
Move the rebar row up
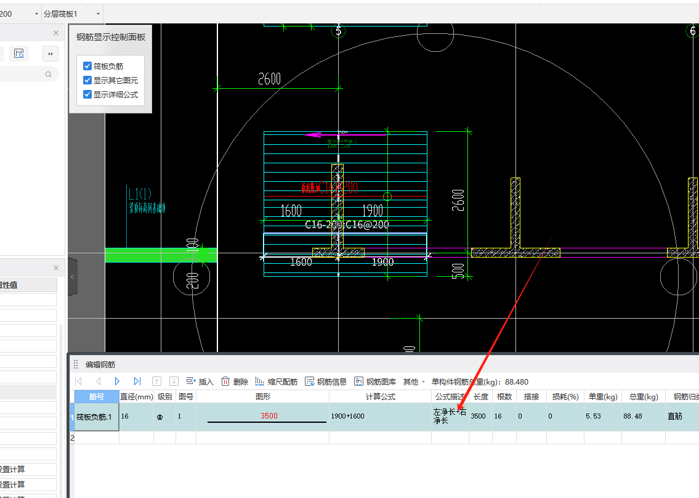(156, 381)
